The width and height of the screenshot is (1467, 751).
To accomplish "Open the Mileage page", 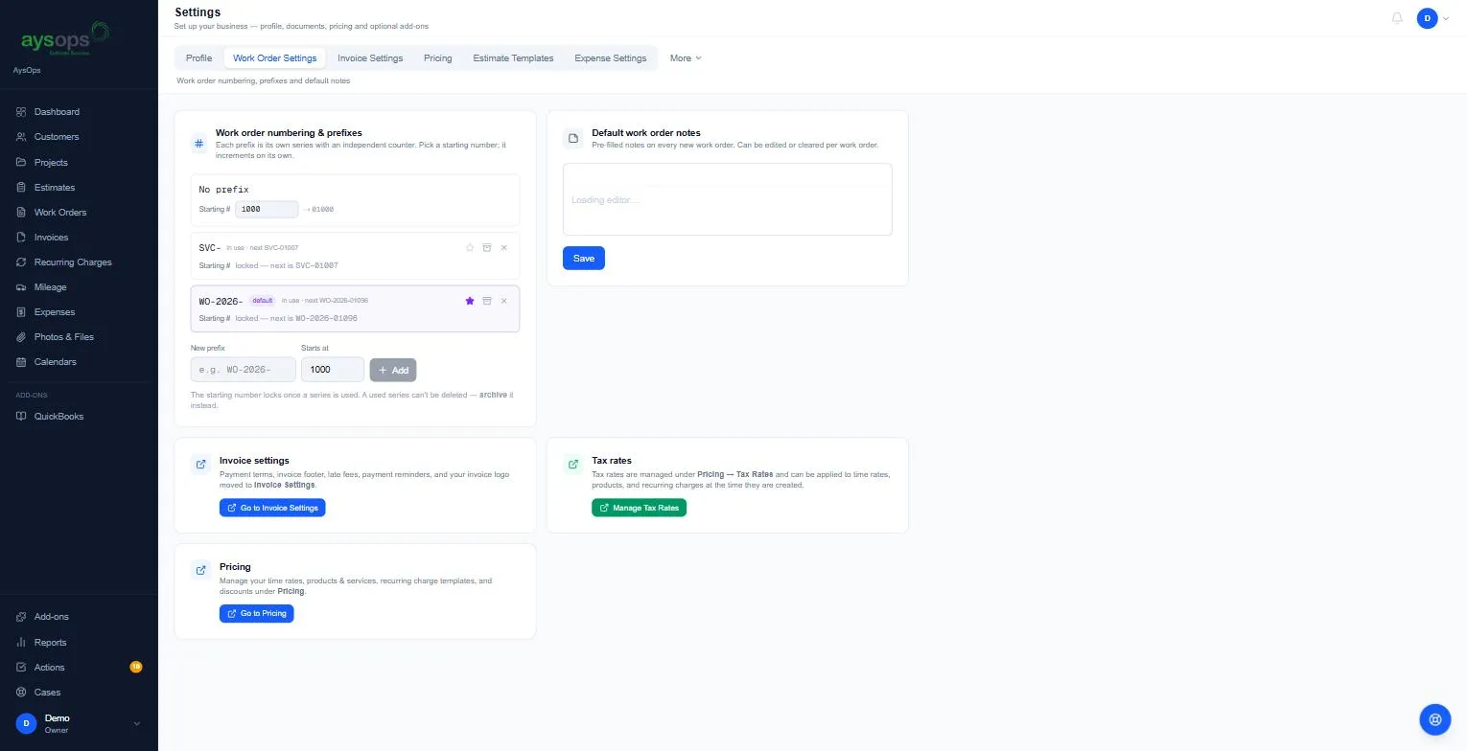I will [x=79, y=287].
